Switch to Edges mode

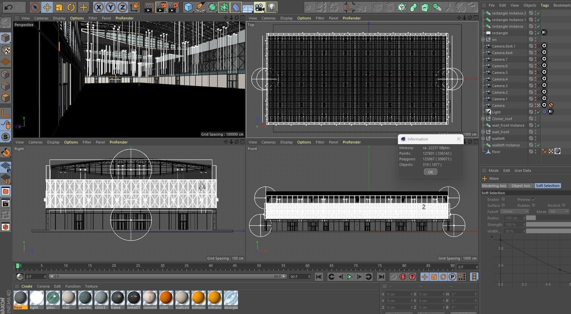pos(6,86)
